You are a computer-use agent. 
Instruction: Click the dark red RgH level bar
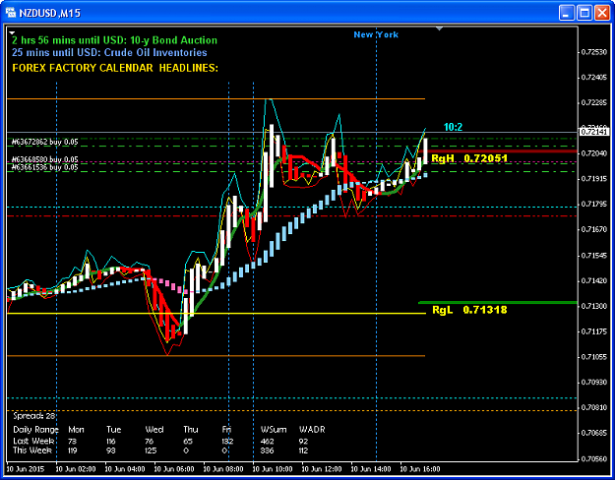pos(502,150)
